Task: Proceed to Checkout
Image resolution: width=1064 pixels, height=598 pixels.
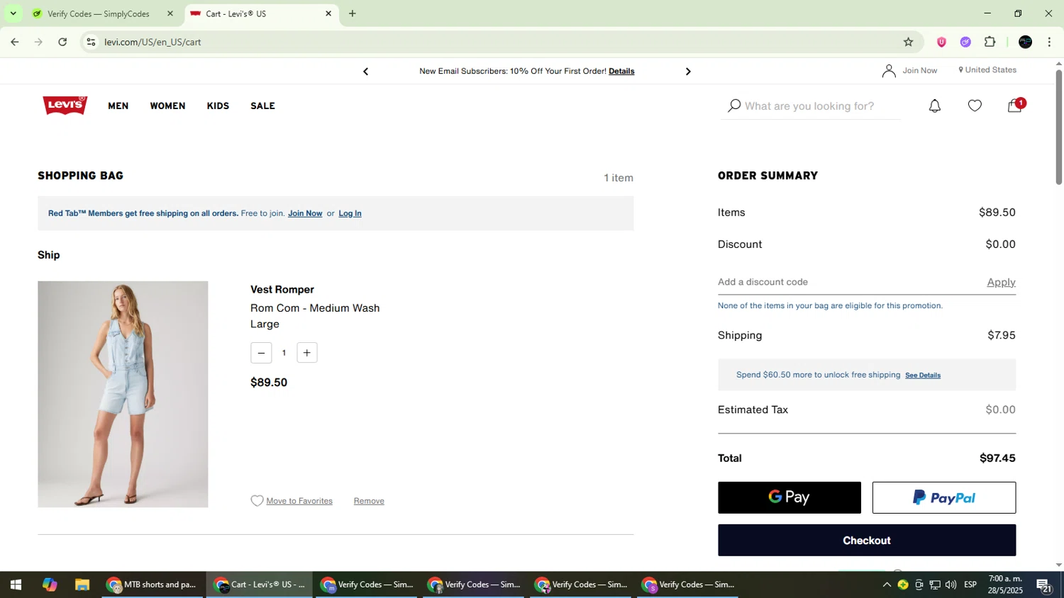Action: tap(867, 541)
